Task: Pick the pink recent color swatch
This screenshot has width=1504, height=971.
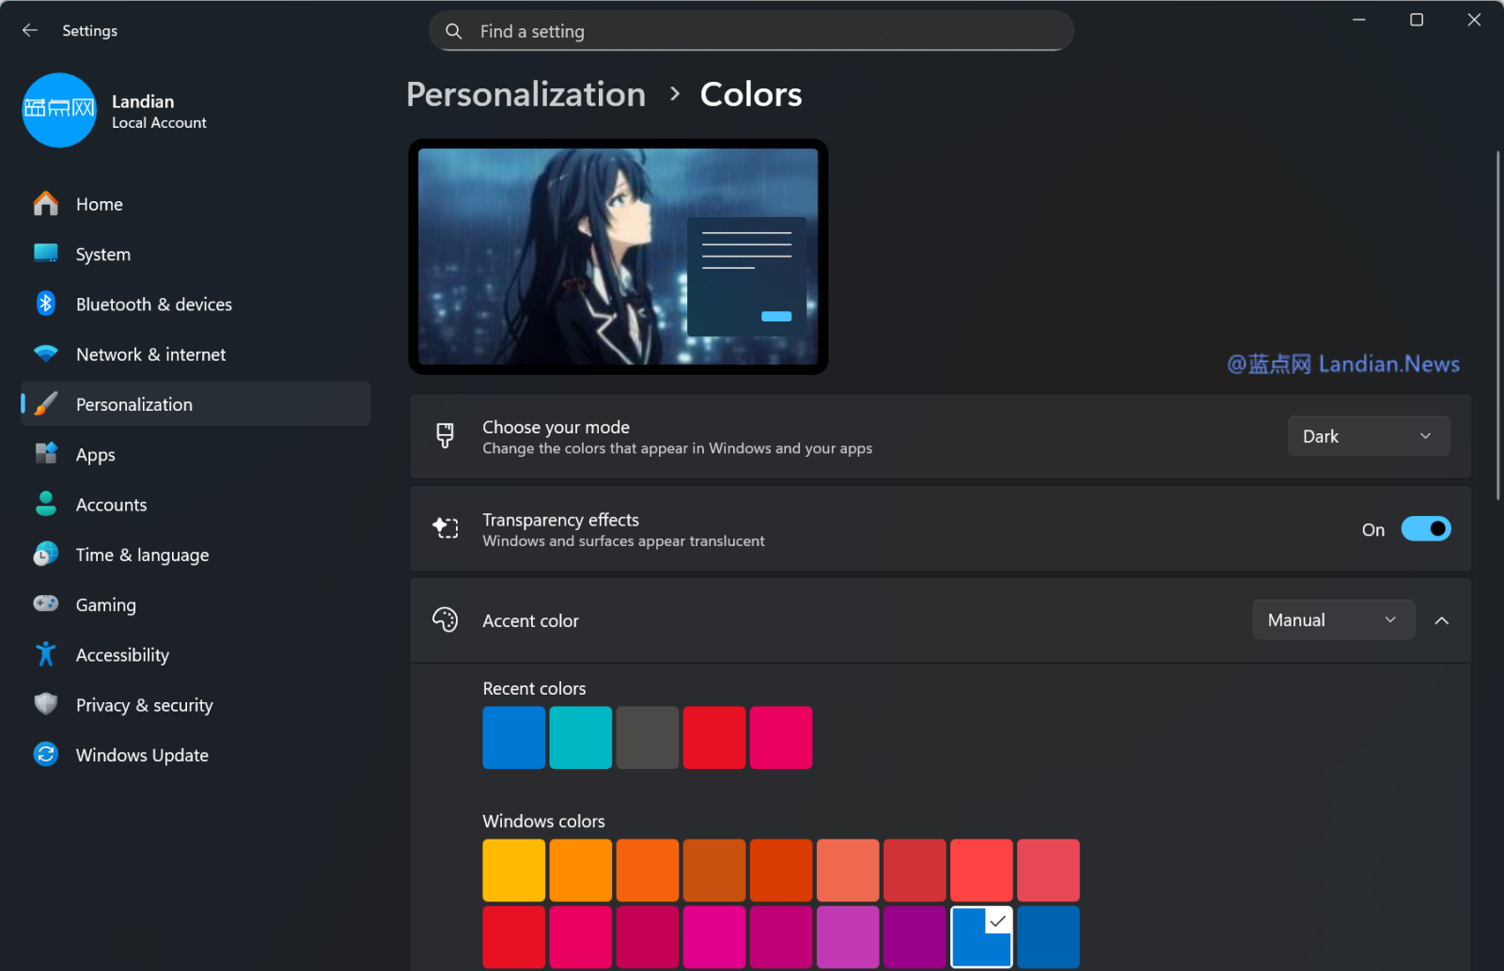Action: (780, 737)
